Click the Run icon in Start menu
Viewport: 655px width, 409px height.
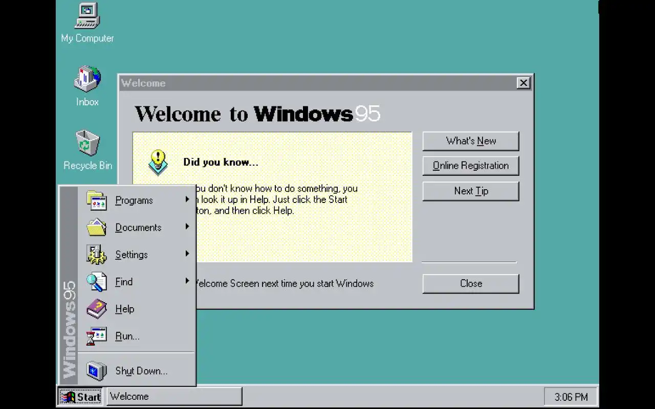pyautogui.click(x=97, y=336)
